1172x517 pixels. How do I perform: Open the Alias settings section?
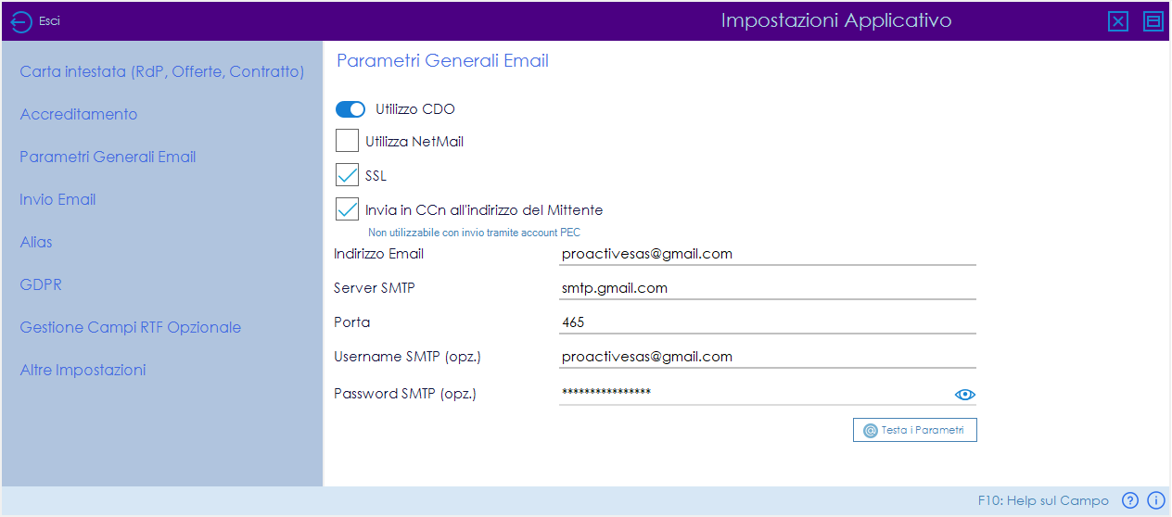[36, 242]
